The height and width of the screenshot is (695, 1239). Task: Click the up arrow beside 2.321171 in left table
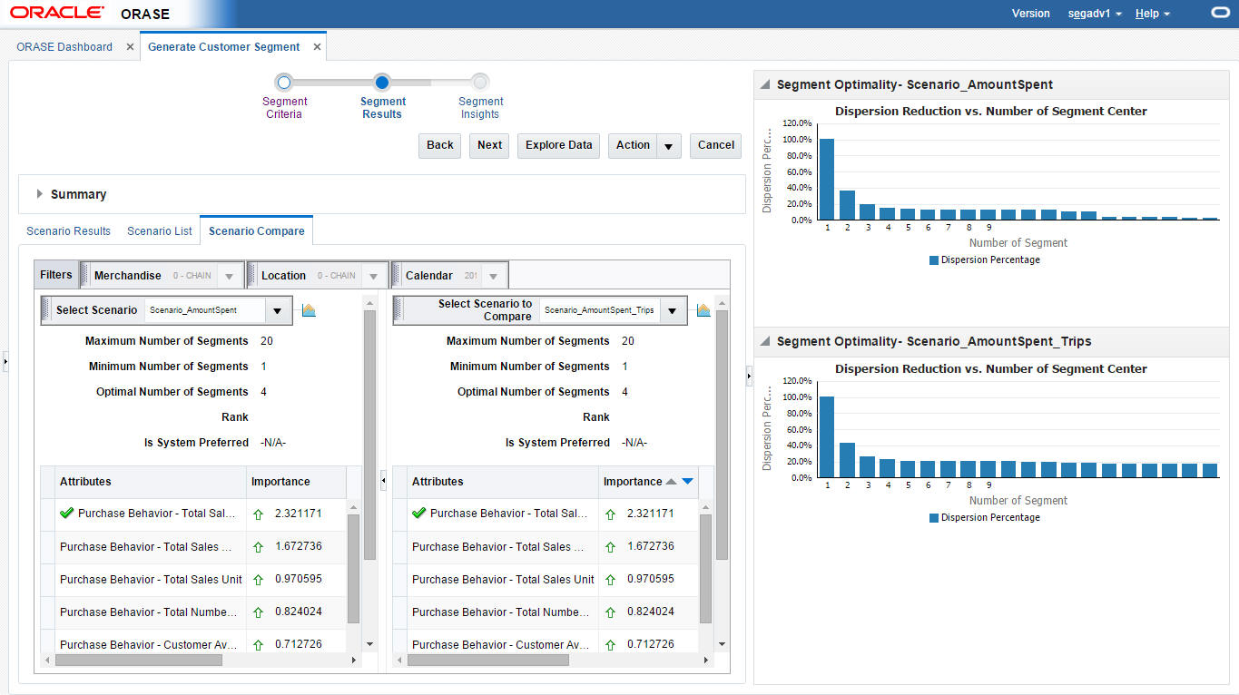click(258, 514)
